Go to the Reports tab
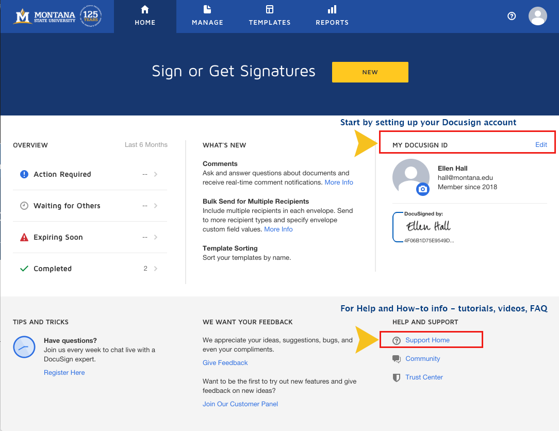The width and height of the screenshot is (559, 431). tap(332, 16)
